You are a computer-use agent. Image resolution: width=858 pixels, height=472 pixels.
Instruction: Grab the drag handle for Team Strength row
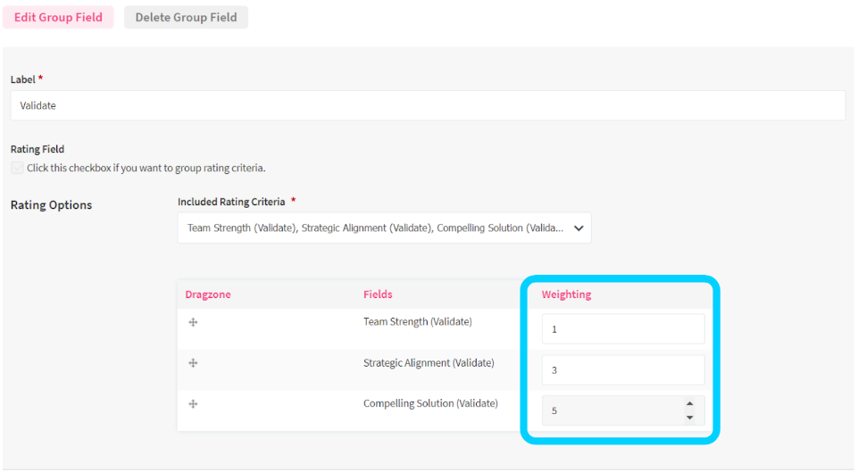tap(193, 322)
